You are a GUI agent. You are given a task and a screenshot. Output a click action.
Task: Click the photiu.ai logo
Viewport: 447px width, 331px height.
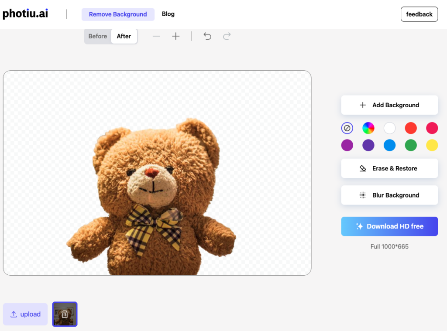pos(25,14)
